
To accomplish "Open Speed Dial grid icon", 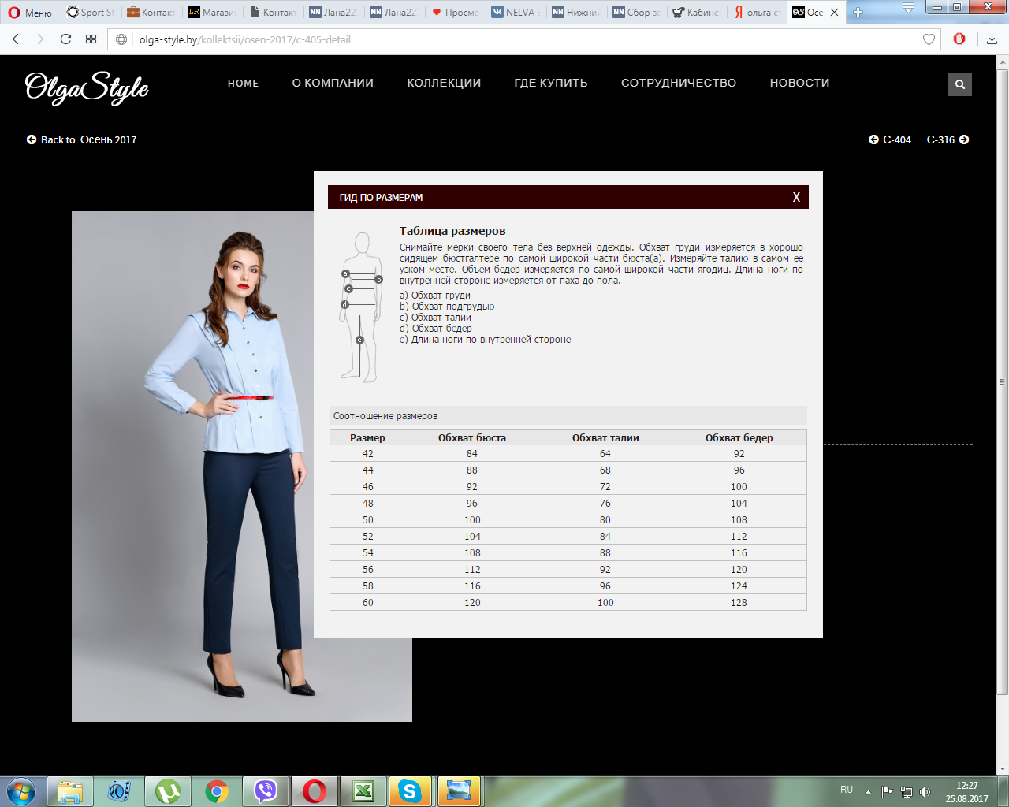I will click(91, 39).
